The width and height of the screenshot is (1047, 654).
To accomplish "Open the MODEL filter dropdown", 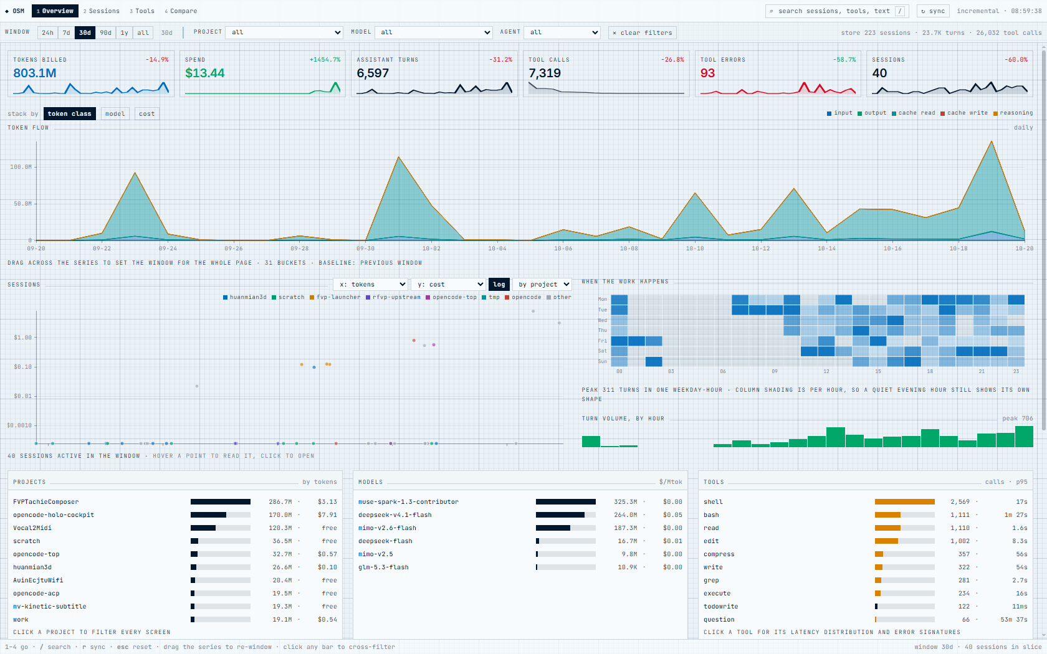I will 434,32.
